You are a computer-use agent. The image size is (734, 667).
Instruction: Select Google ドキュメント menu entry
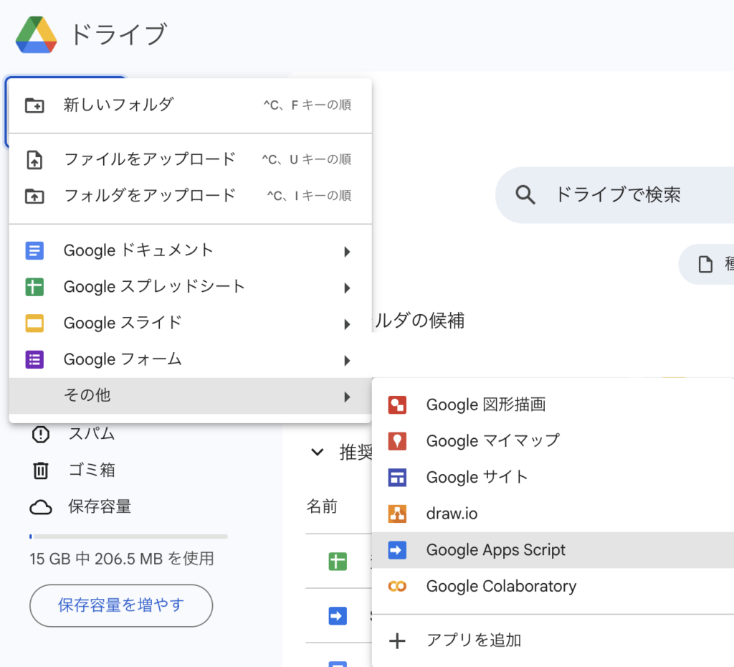coord(190,250)
